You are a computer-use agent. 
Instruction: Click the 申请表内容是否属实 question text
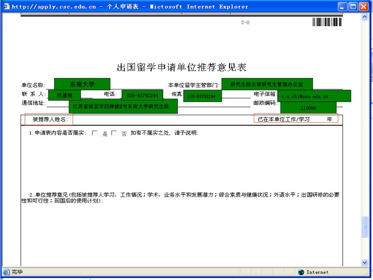pos(57,133)
